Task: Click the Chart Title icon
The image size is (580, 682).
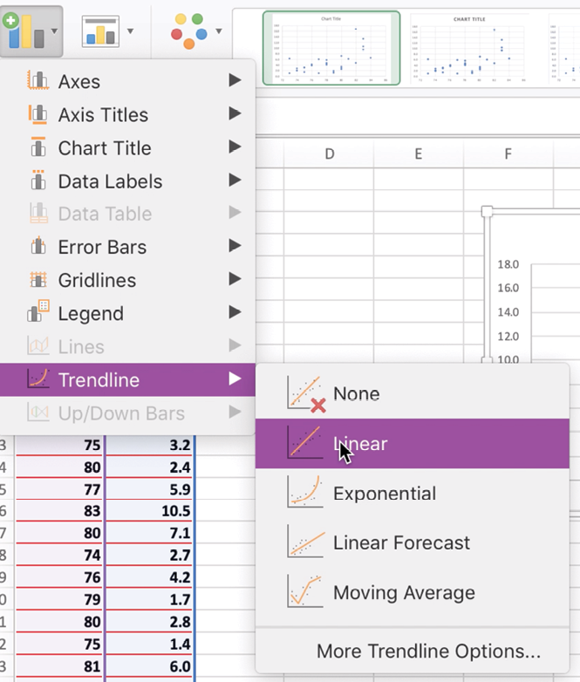Action: point(38,147)
